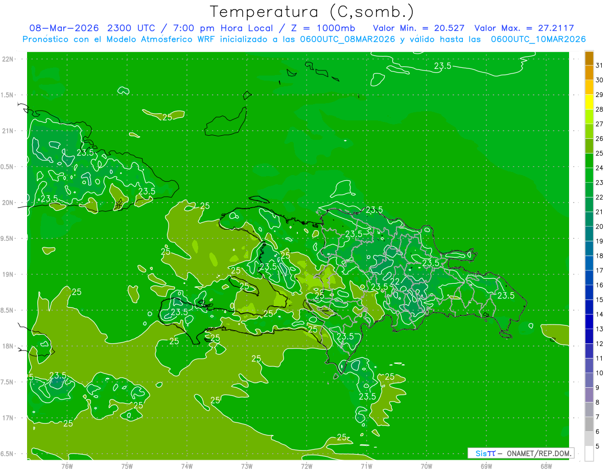Screen dimensions: 613x473
Task: Click the color scale label 5
Action: tap(598, 446)
